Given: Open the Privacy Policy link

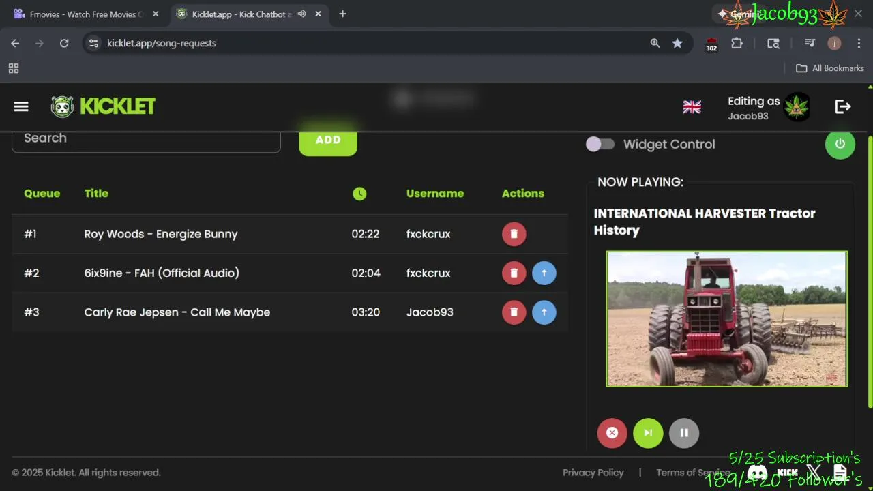Looking at the screenshot, I should pyautogui.click(x=593, y=473).
